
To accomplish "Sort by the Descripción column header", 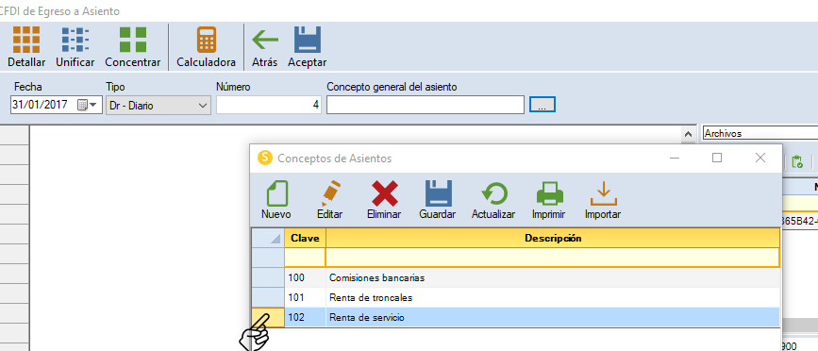I will [553, 238].
